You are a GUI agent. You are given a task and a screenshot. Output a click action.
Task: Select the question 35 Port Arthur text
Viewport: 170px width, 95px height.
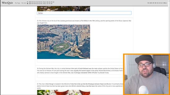(84, 22)
